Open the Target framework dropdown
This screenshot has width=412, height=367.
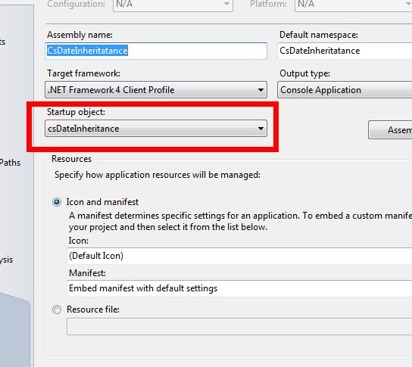pos(156,90)
